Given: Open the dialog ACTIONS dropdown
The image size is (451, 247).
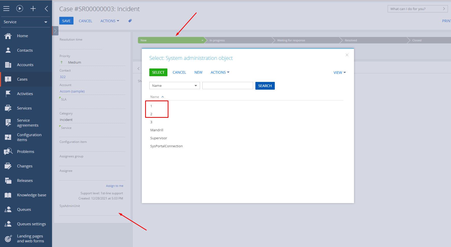Looking at the screenshot, I should tap(220, 72).
